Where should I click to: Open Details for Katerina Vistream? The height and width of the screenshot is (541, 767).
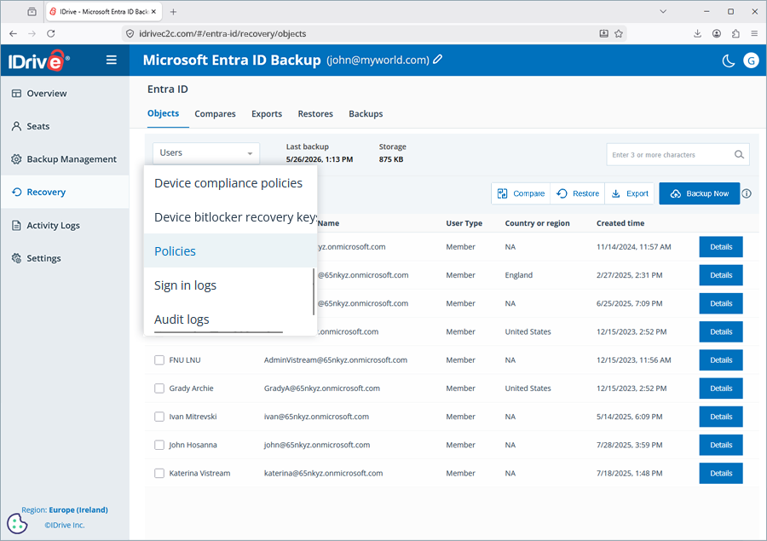tap(721, 474)
